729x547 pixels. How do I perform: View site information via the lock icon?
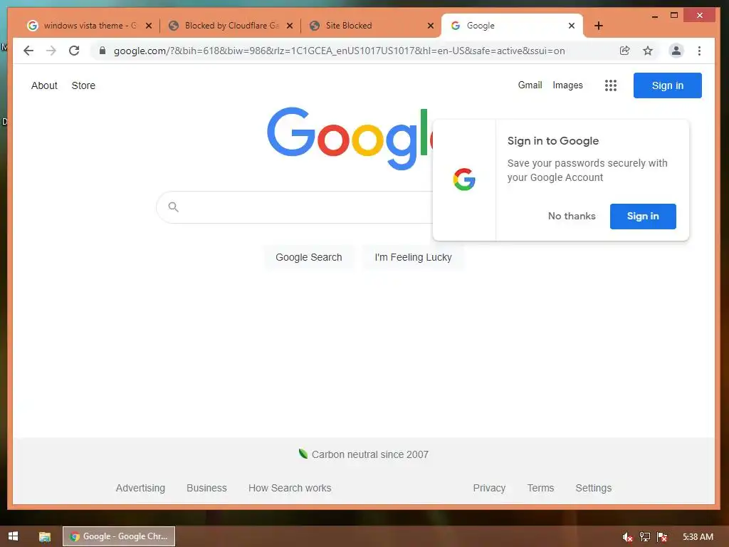click(103, 51)
